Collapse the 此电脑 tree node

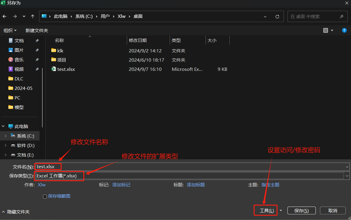coord(4,126)
